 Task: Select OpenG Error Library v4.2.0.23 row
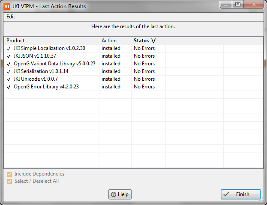tap(134, 87)
